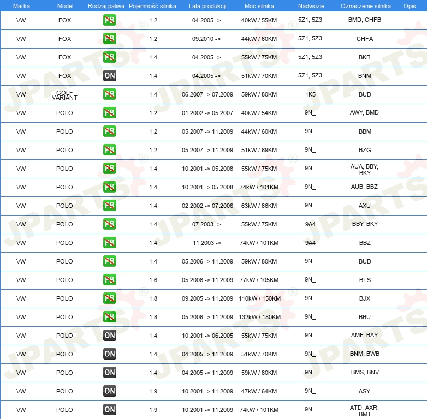Screen dimensions: 427x419
Task: Select engine code AXU cell
Action: pyautogui.click(x=365, y=206)
